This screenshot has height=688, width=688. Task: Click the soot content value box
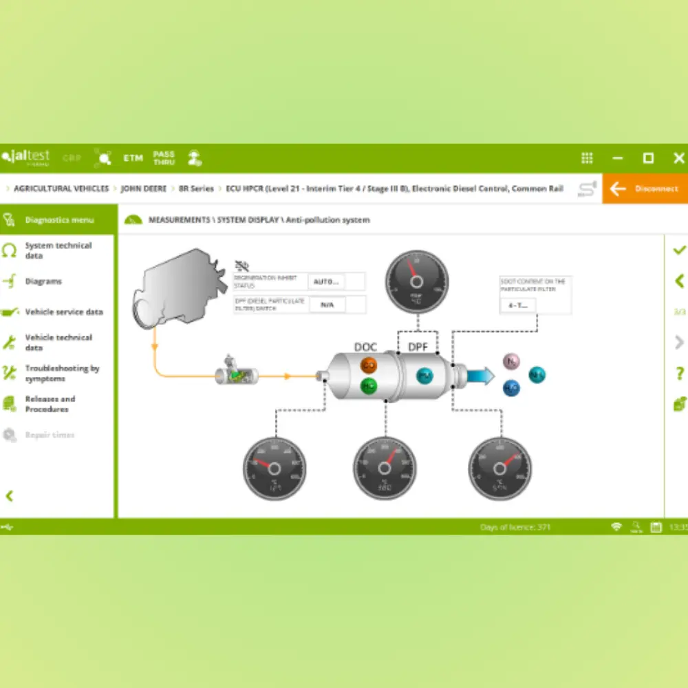tap(518, 305)
